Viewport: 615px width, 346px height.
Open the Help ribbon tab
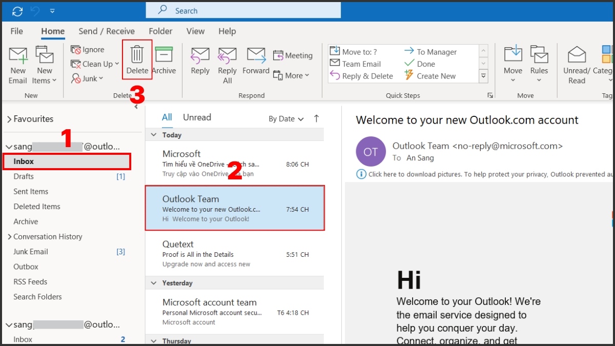point(227,31)
